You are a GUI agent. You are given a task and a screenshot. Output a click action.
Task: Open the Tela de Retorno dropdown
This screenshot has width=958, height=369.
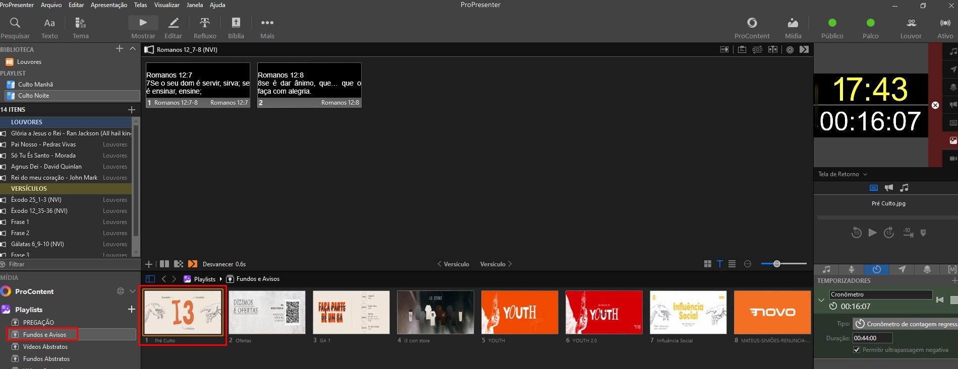point(842,174)
